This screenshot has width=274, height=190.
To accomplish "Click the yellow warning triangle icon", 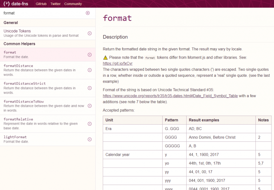I will pyautogui.click(x=105, y=57).
